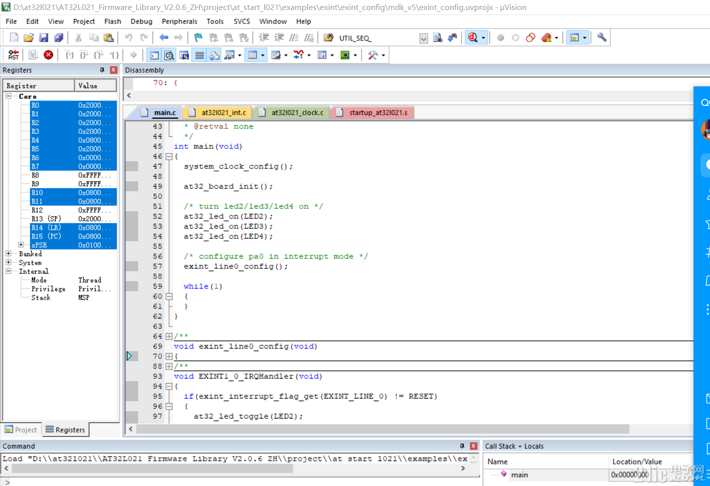Viewport: 710px width, 486px height.
Task: Save the current file icon
Action: click(x=43, y=37)
